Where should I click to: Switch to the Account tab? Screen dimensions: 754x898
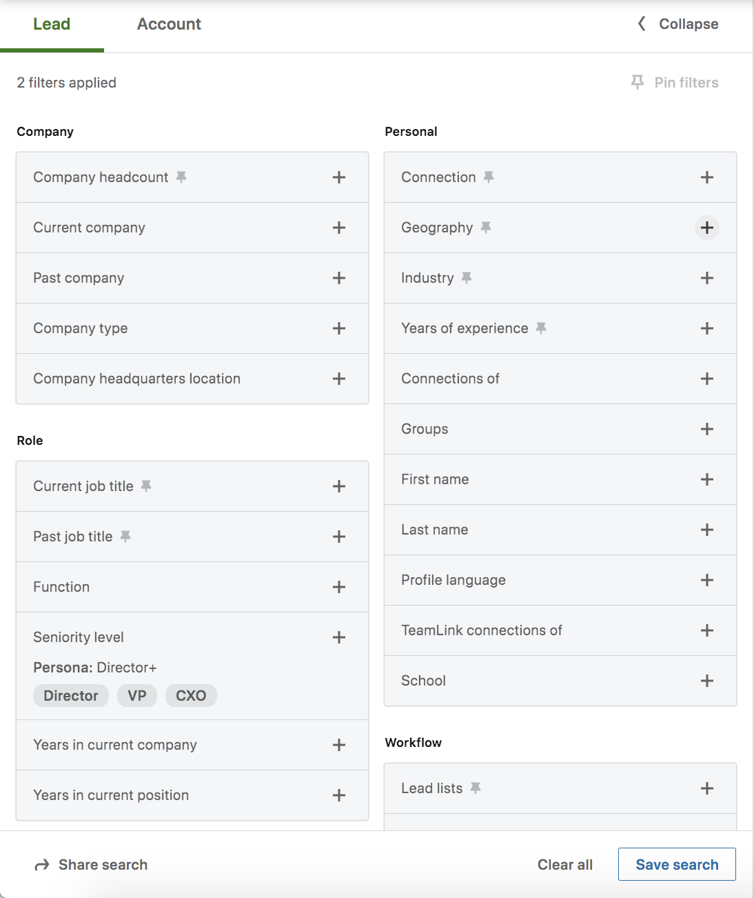point(169,24)
